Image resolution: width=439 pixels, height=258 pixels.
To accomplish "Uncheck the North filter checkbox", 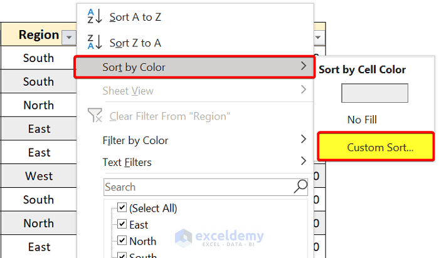I will (122, 240).
